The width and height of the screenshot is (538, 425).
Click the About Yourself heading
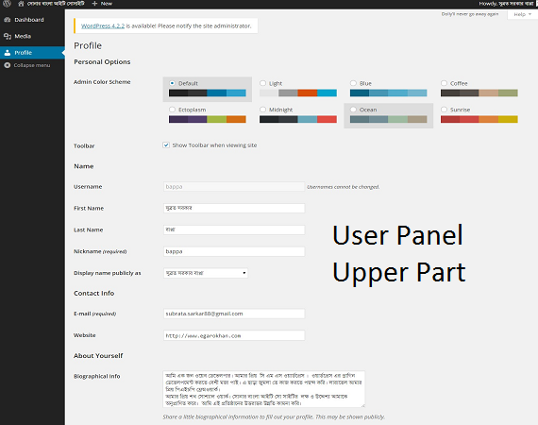tap(98, 356)
